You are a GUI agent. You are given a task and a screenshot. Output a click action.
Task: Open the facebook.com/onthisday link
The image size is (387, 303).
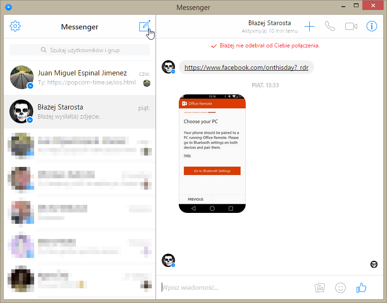246,67
